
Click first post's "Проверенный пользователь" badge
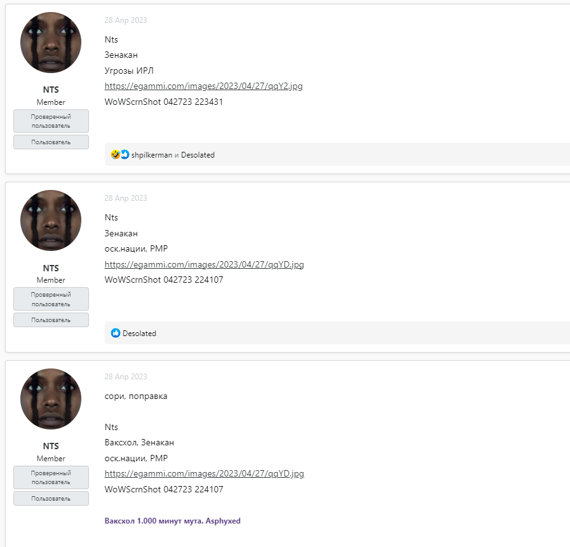51,121
